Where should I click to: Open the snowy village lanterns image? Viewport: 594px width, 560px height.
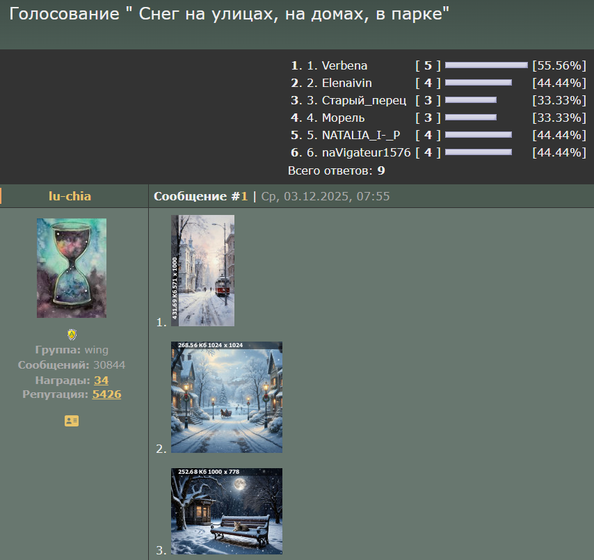tap(227, 397)
